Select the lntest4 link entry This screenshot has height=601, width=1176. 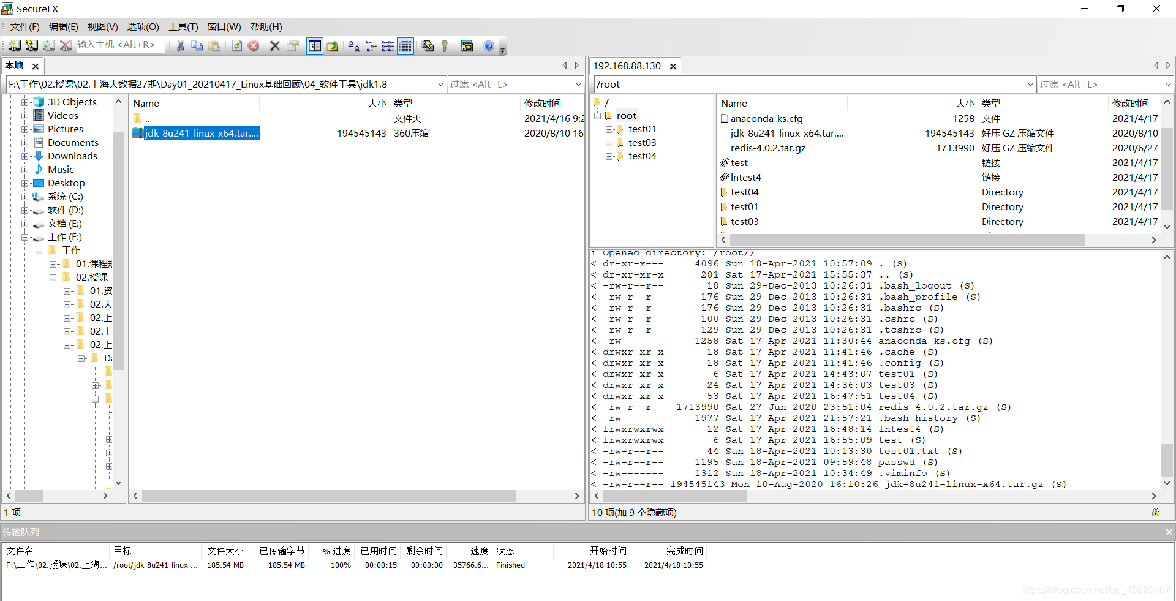[745, 178]
